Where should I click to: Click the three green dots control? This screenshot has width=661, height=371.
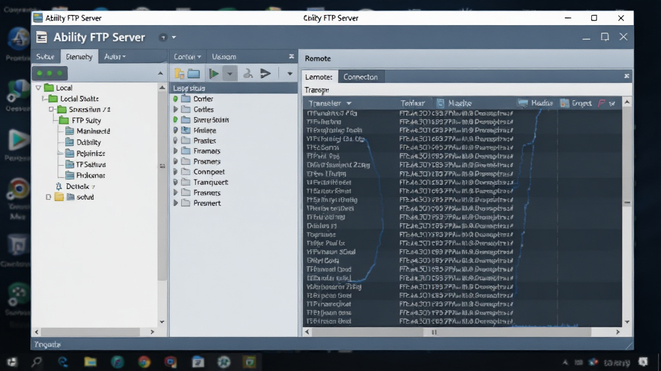tap(50, 73)
